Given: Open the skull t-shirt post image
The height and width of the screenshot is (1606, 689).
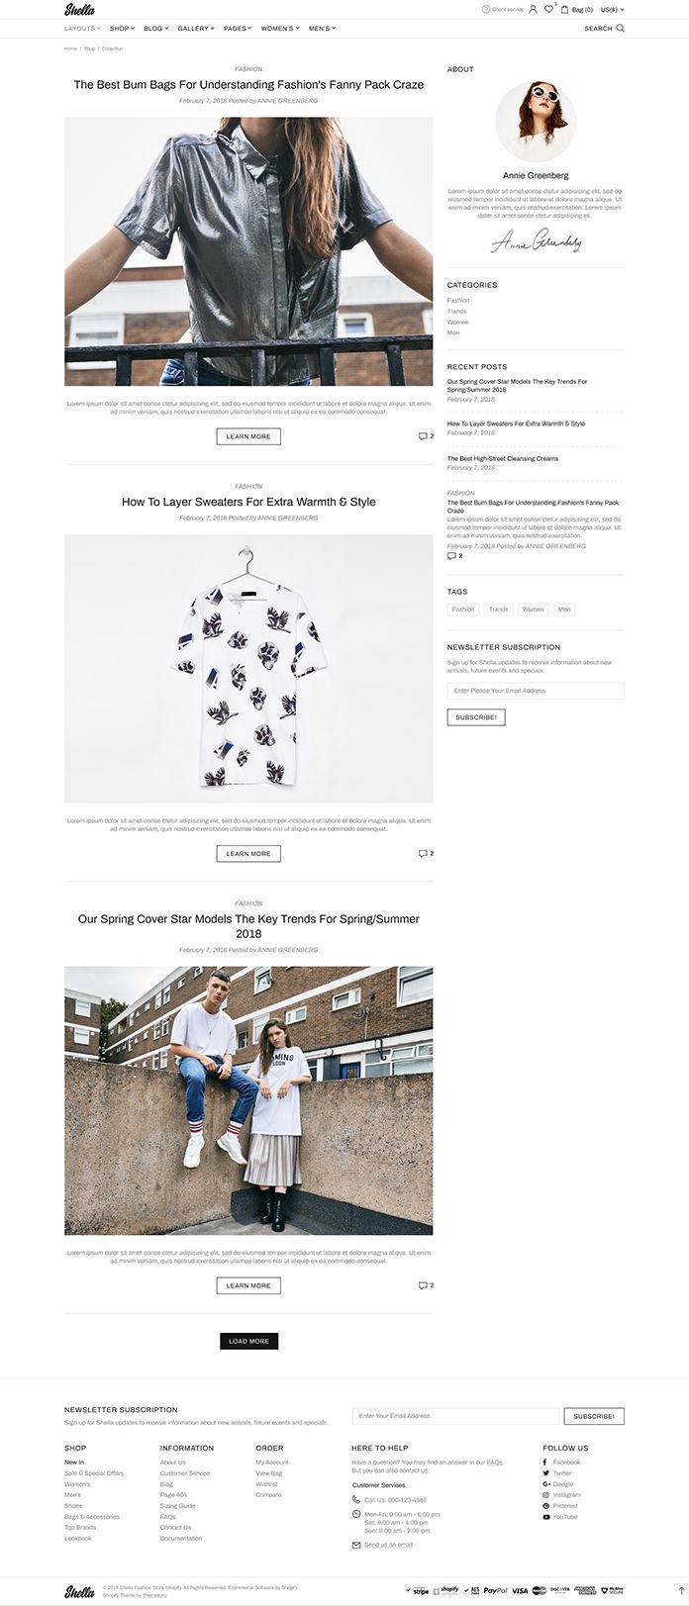Looking at the screenshot, I should [x=248, y=669].
